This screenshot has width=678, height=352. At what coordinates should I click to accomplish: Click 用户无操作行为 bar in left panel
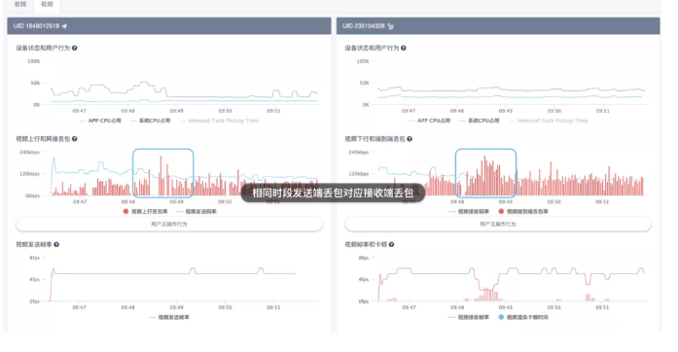point(169,224)
